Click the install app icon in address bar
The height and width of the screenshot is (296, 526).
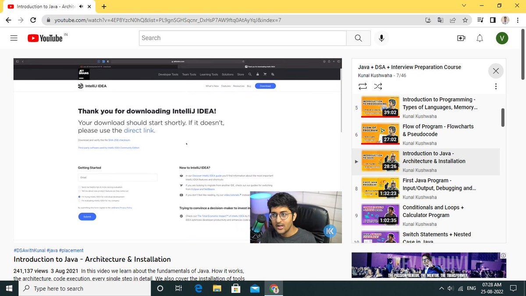(428, 20)
